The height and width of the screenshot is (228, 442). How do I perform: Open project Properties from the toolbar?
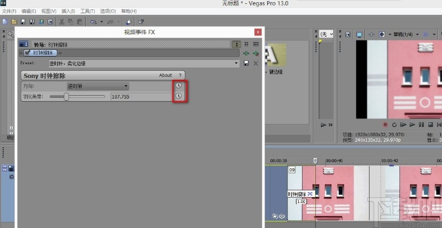50,22
